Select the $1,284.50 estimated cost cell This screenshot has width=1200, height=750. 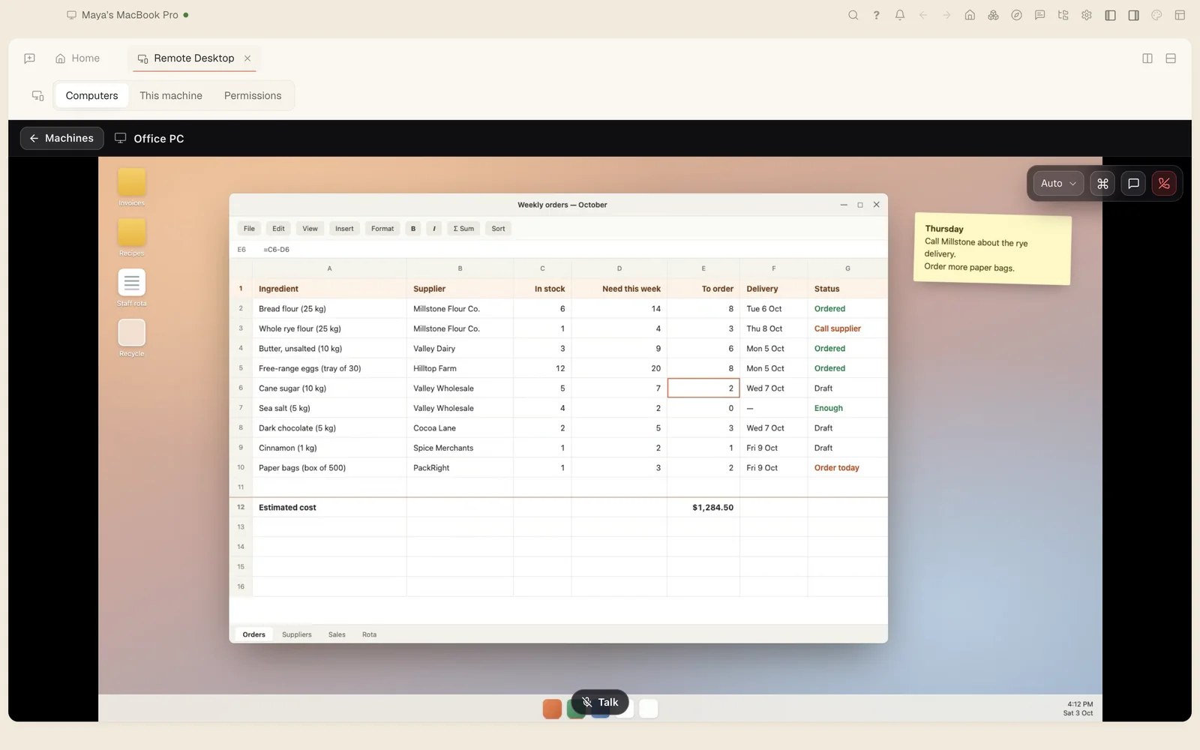click(703, 508)
